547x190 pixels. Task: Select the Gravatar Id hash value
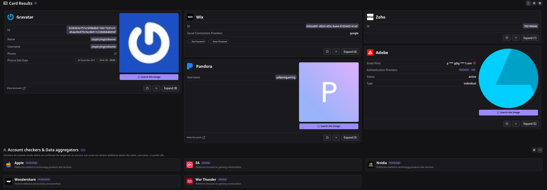(x=92, y=30)
